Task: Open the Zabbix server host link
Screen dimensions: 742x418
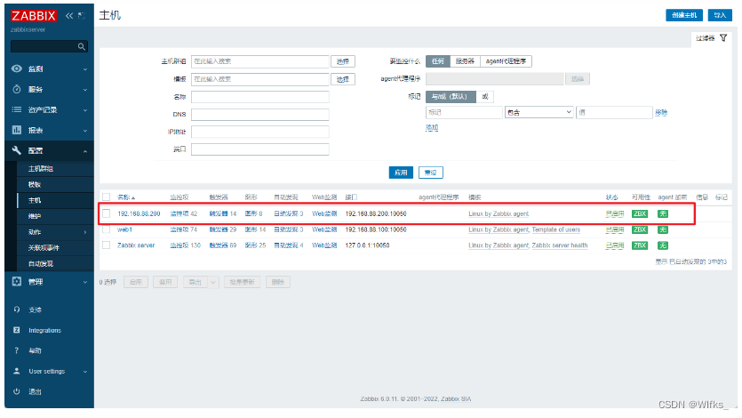Action: pos(136,245)
